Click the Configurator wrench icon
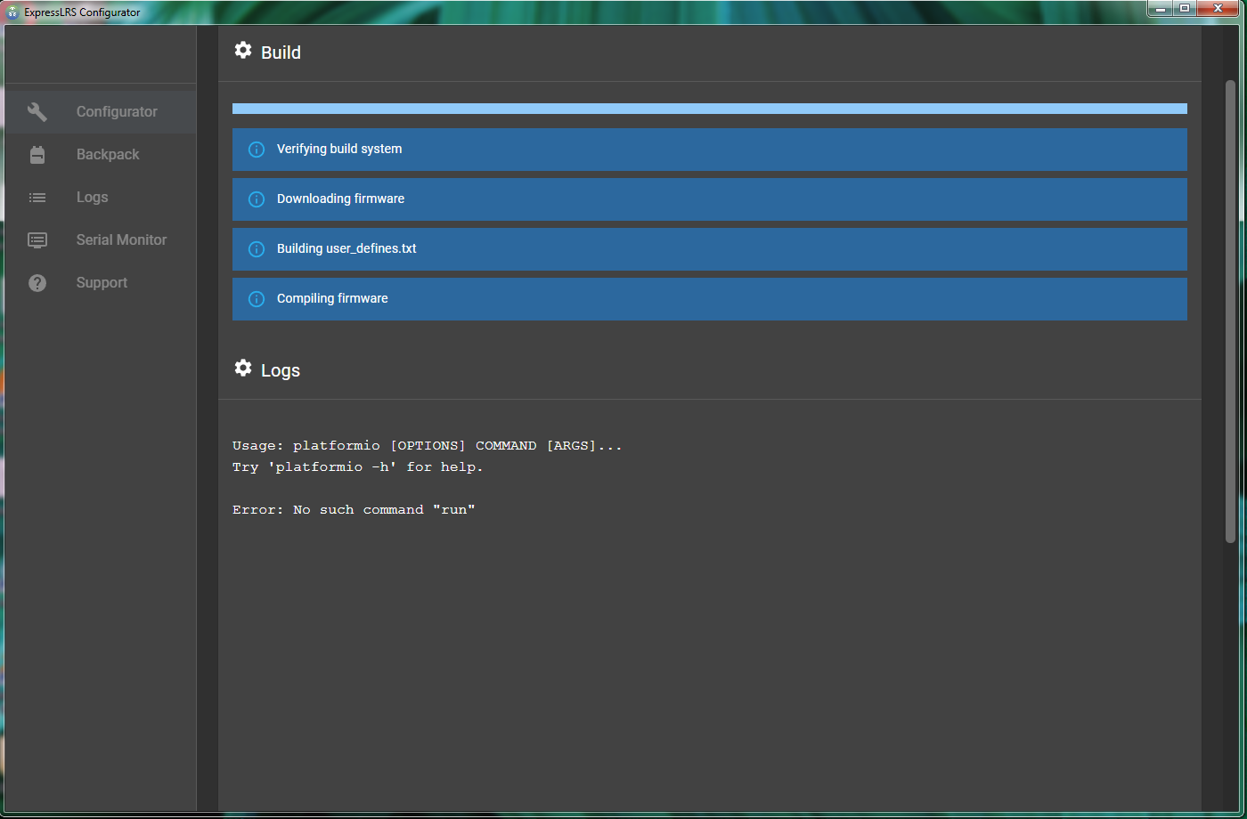The image size is (1247, 819). [x=37, y=112]
